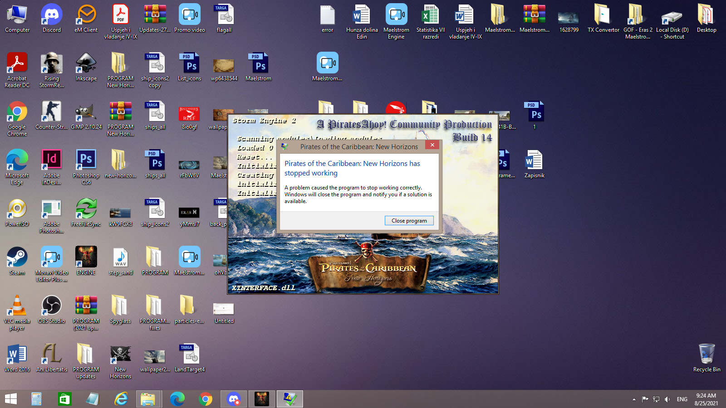The height and width of the screenshot is (408, 726).
Task: Open the Computer desktop icon
Action: coord(17,19)
